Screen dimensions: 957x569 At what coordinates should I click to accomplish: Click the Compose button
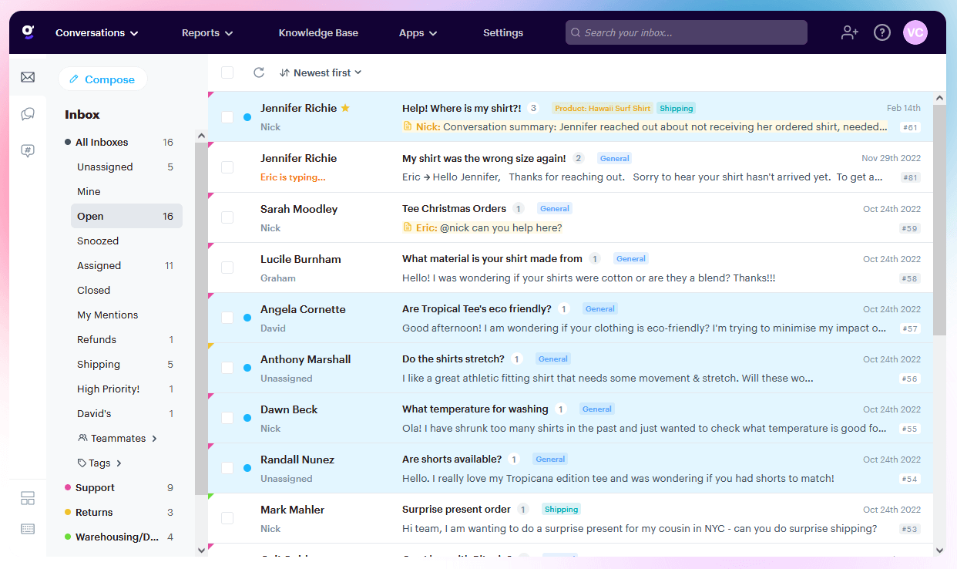[102, 79]
